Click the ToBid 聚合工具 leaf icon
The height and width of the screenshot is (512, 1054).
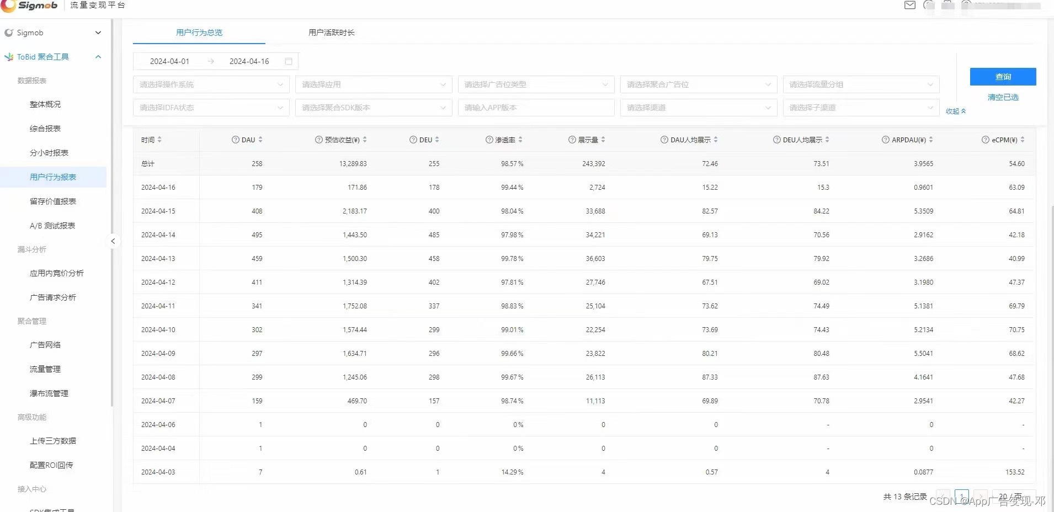(x=9, y=57)
